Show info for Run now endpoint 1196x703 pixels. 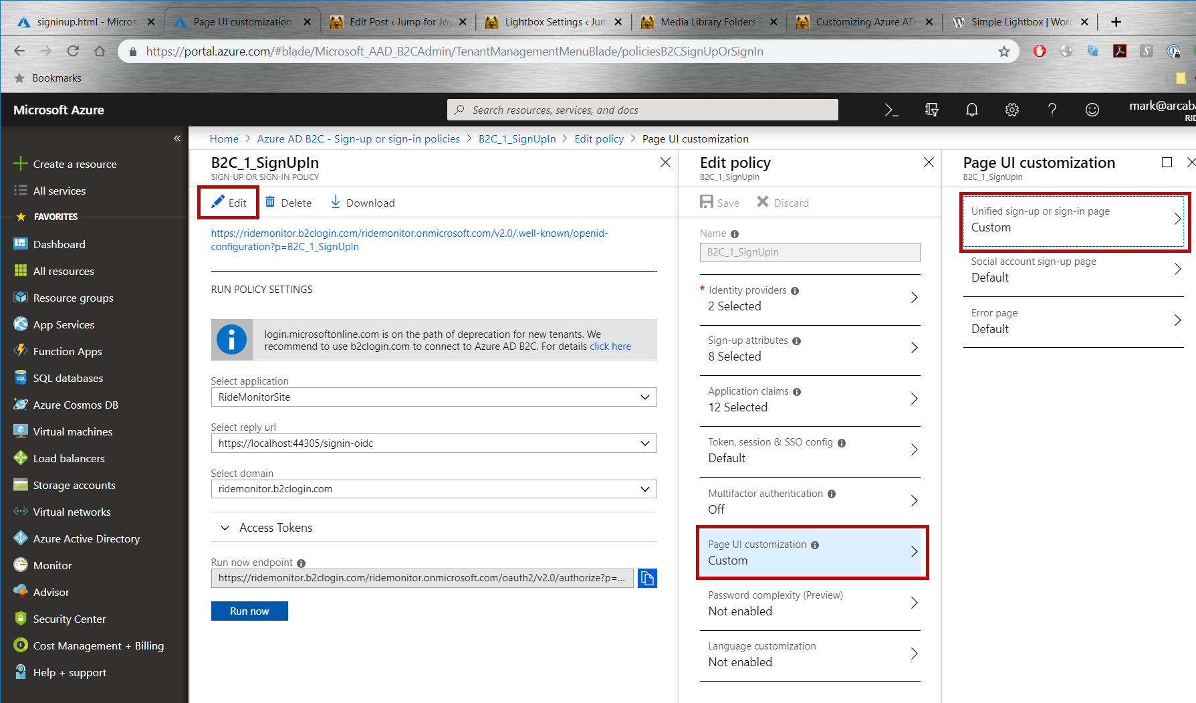pyautogui.click(x=301, y=563)
